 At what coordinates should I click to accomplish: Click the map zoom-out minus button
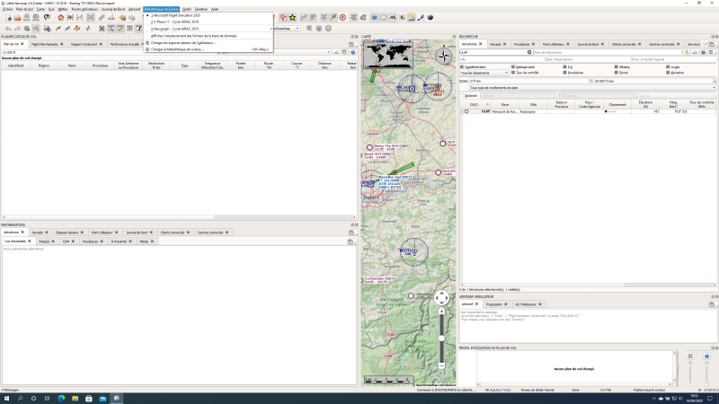click(x=441, y=365)
